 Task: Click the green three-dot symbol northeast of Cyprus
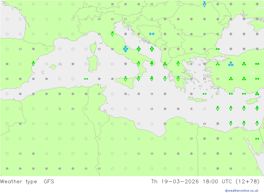pos(257,94)
